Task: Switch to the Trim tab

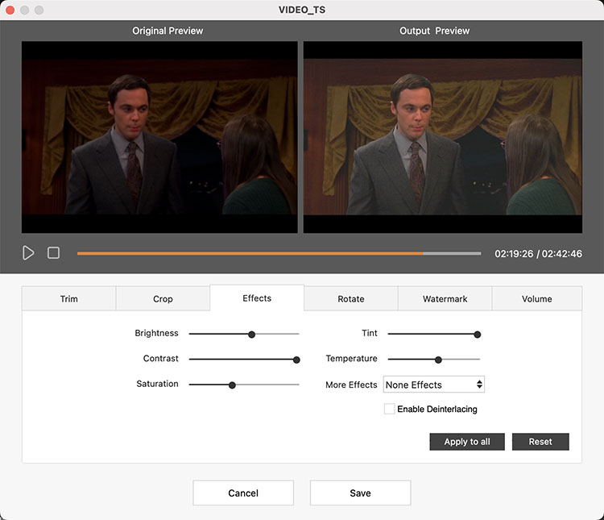Action: pos(69,298)
